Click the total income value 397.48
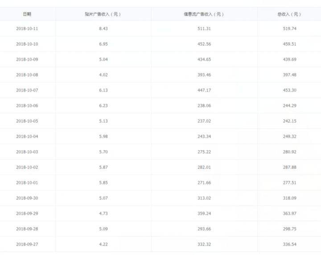321x255 pixels. coord(289,75)
